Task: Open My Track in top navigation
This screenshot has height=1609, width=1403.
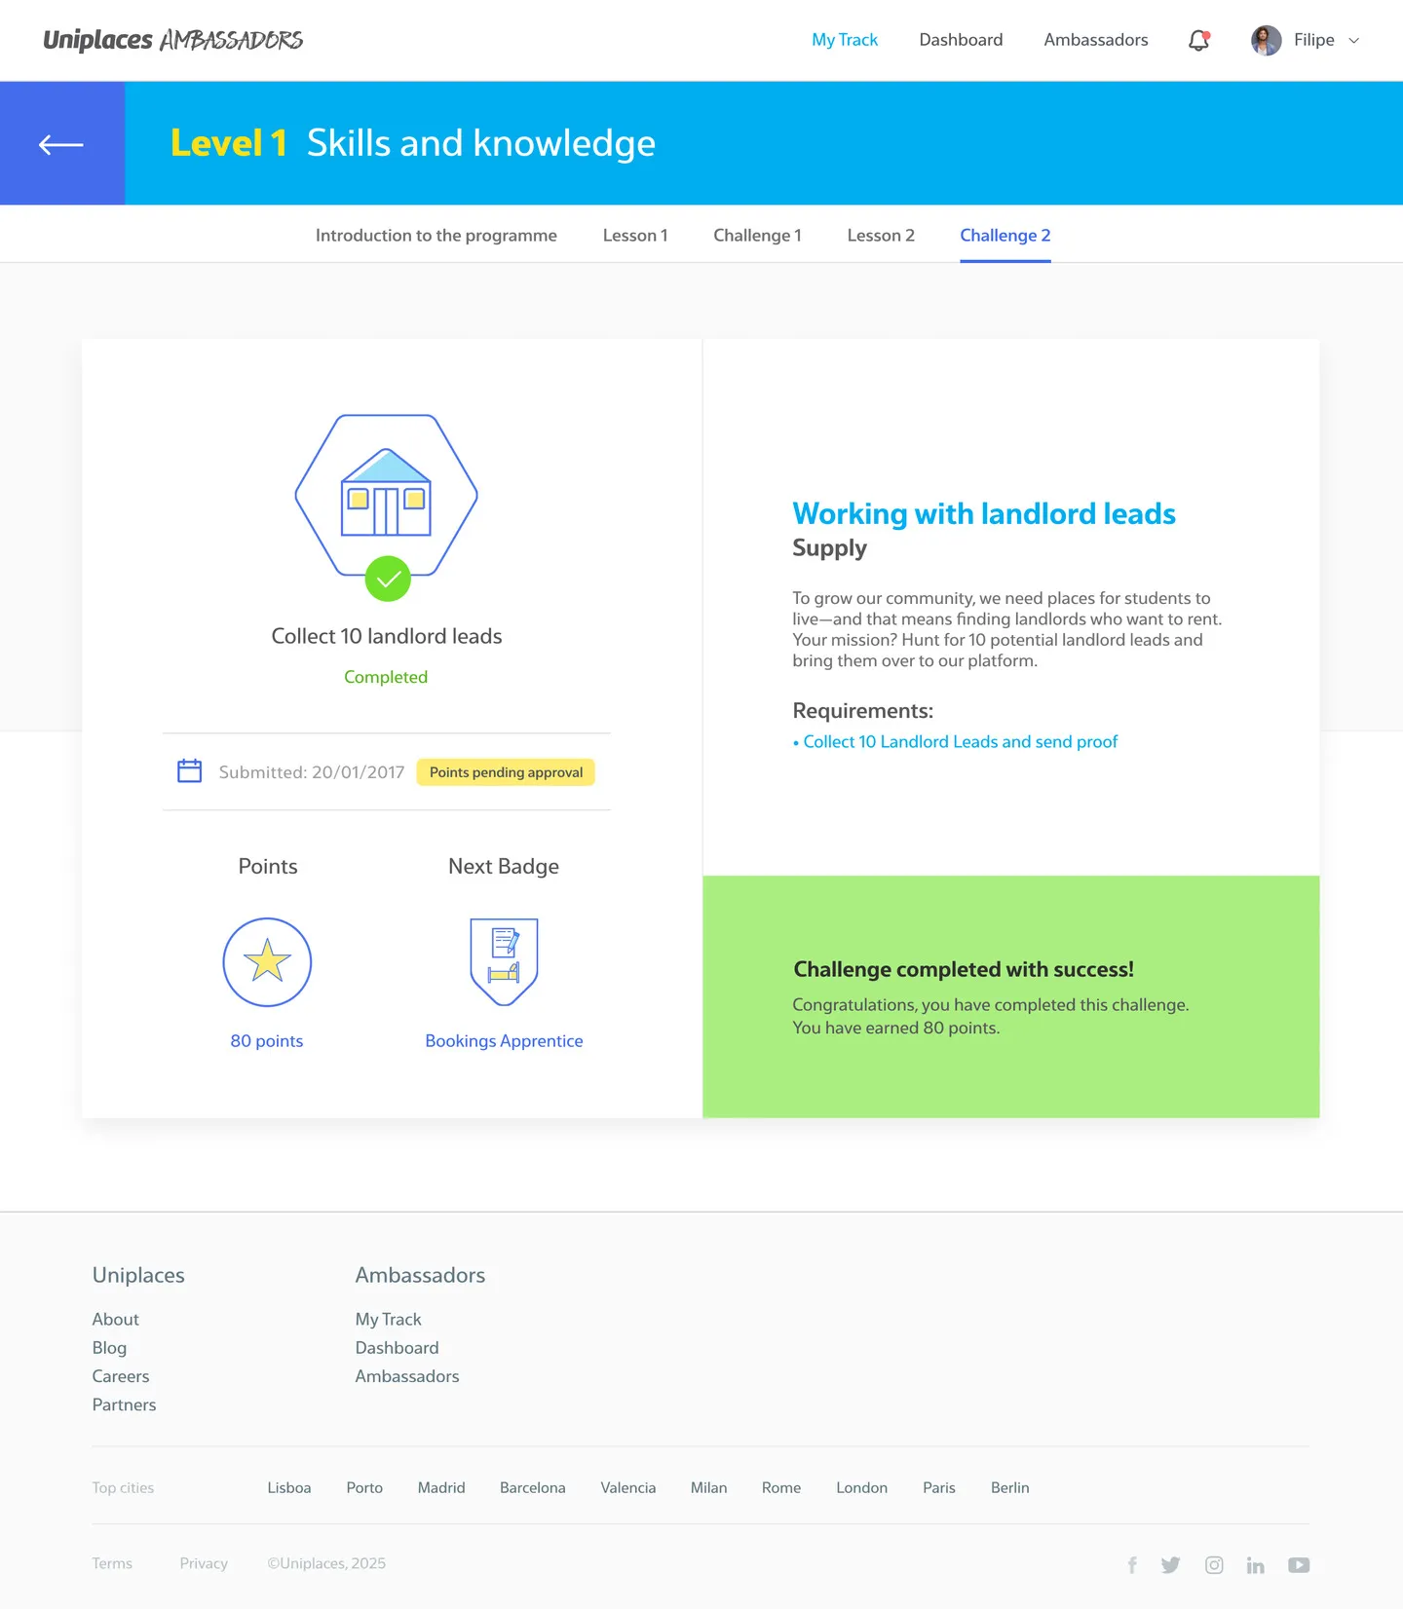Action: pyautogui.click(x=845, y=40)
